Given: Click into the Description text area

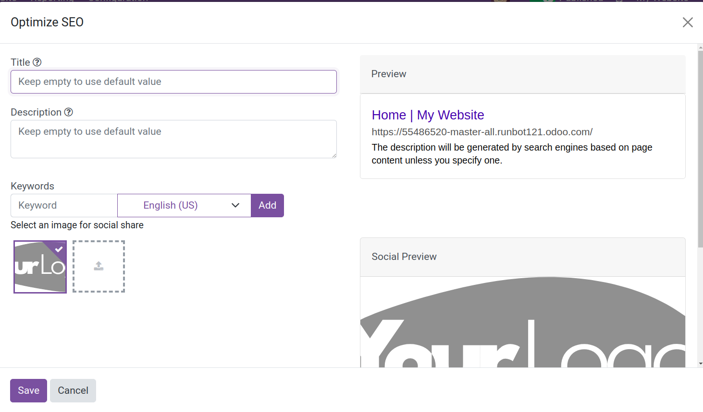Looking at the screenshot, I should 173,139.
